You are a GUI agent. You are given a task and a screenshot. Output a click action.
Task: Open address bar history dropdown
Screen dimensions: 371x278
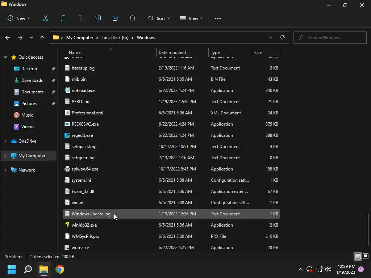[270, 37]
